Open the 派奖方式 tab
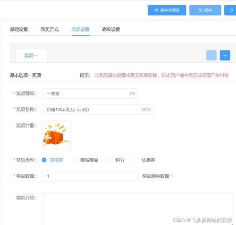236x225 pixels. pyautogui.click(x=50, y=29)
